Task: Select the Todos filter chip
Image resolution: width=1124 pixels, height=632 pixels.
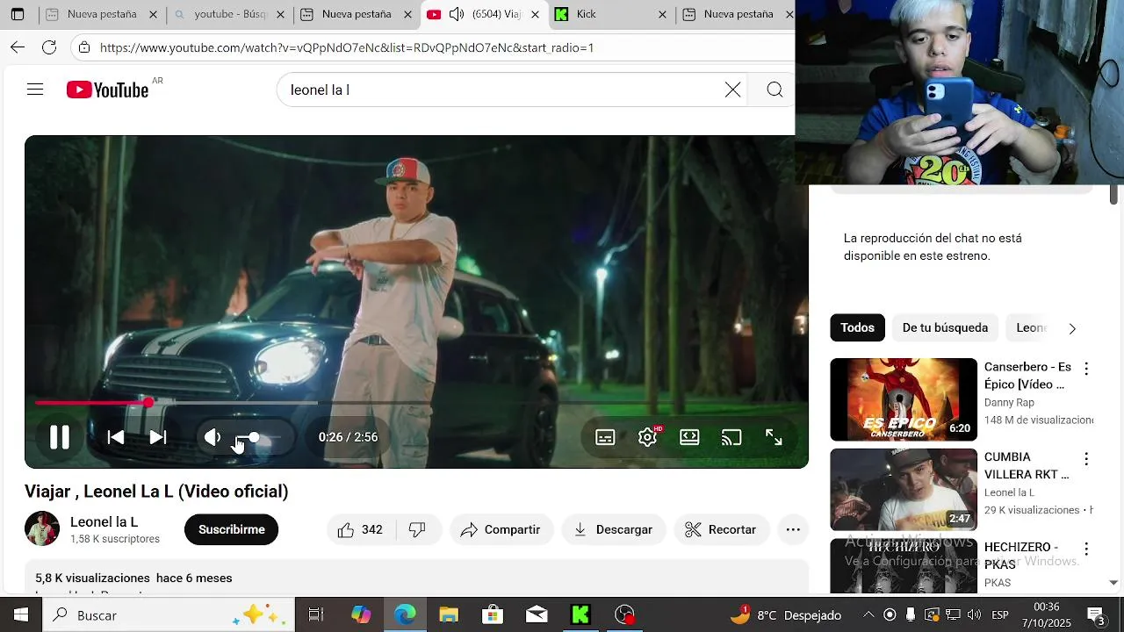Action: pos(857,327)
